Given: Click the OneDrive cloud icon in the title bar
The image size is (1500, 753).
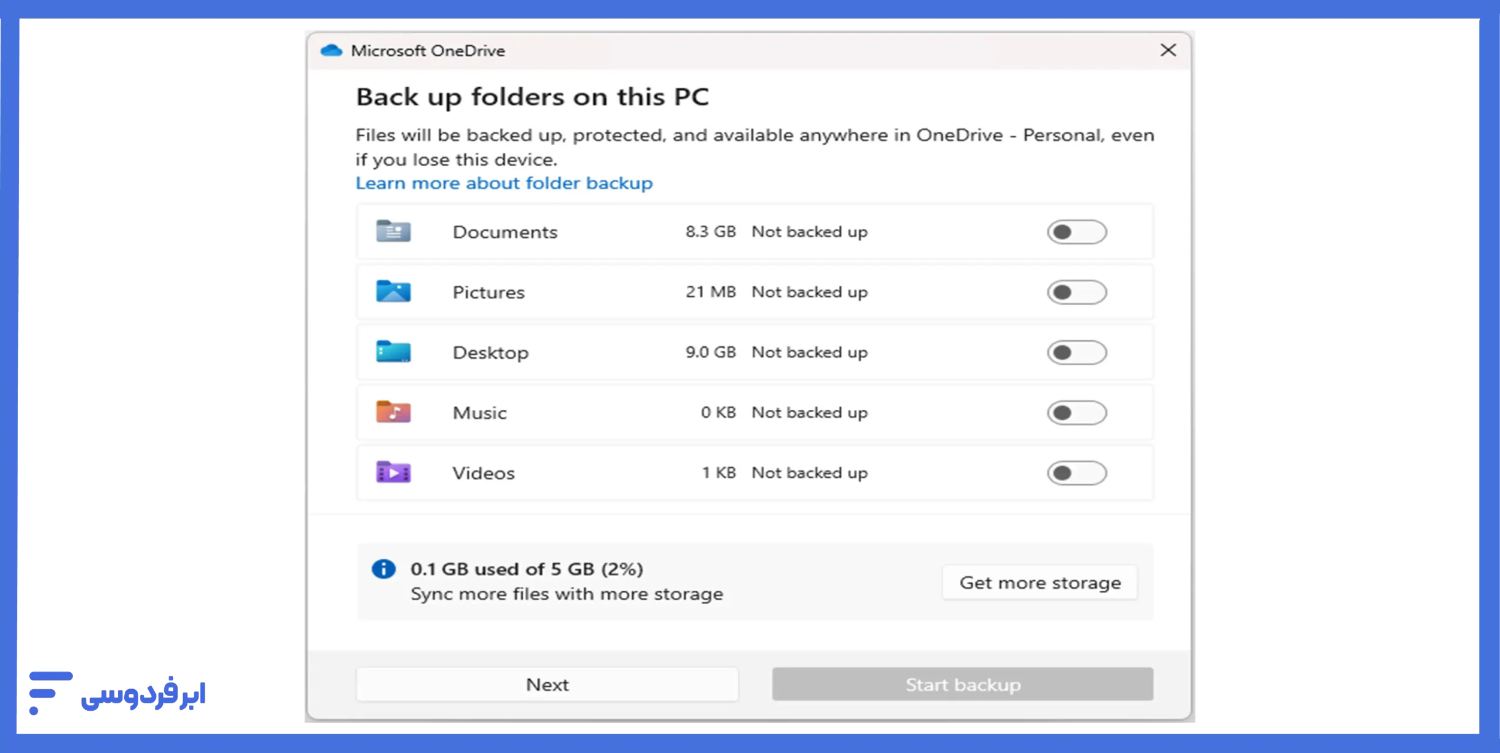Looking at the screenshot, I should pos(332,50).
